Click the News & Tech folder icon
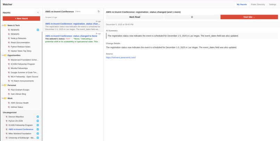This screenshot has height=141, width=280. 6,25
